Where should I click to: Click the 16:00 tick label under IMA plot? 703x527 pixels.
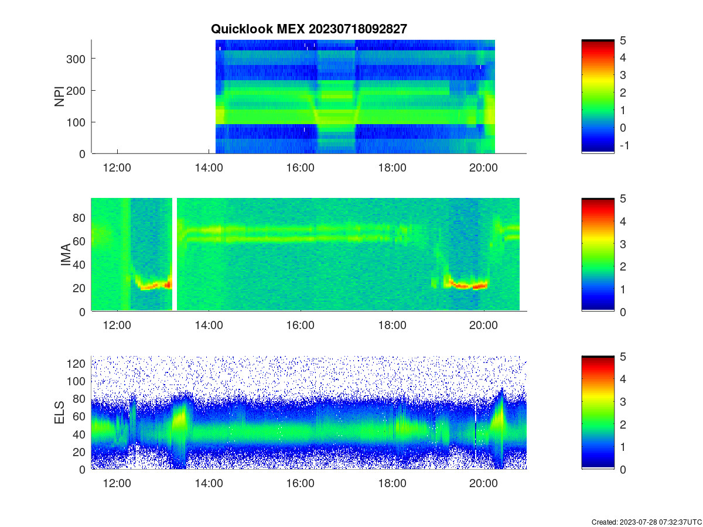(x=301, y=326)
